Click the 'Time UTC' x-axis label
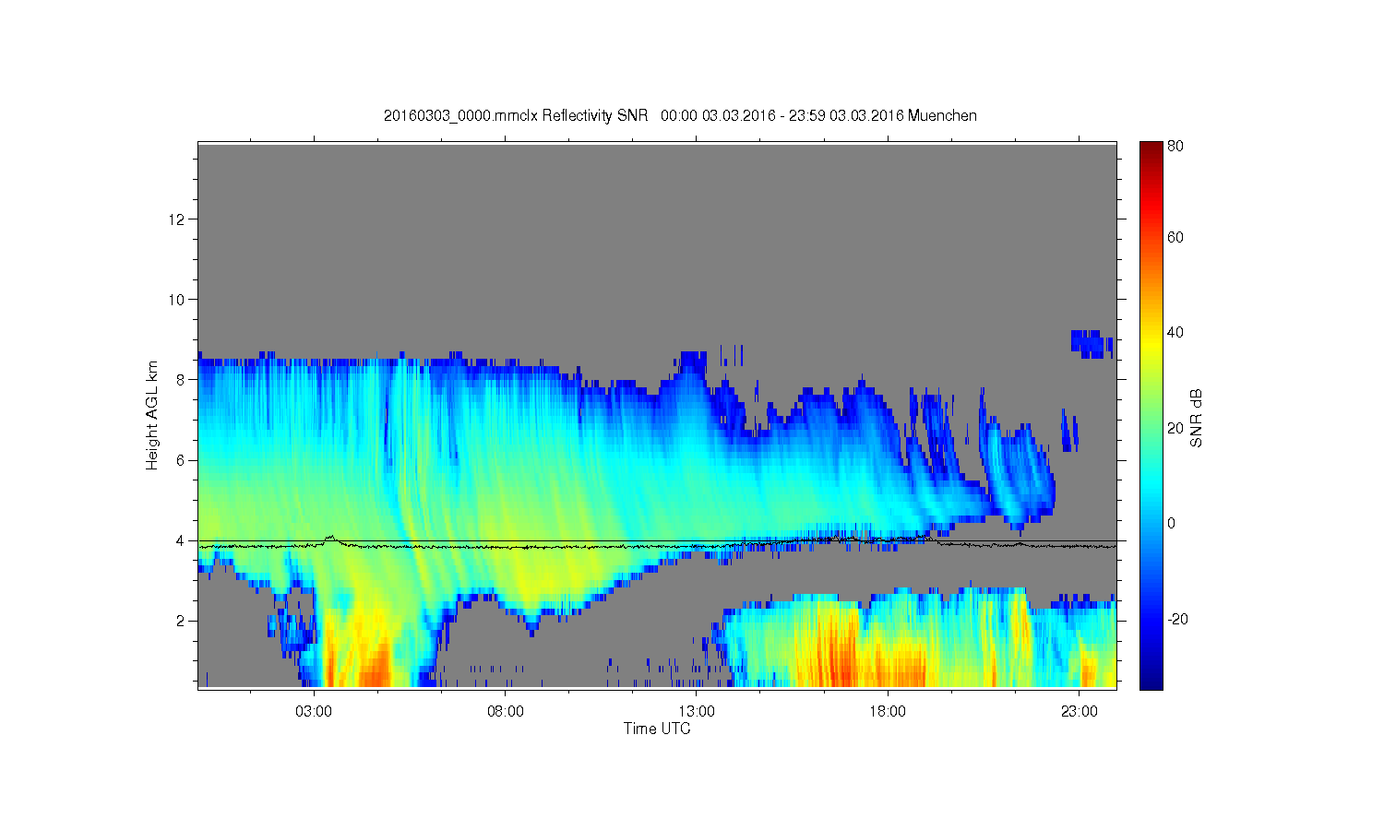 657,729
